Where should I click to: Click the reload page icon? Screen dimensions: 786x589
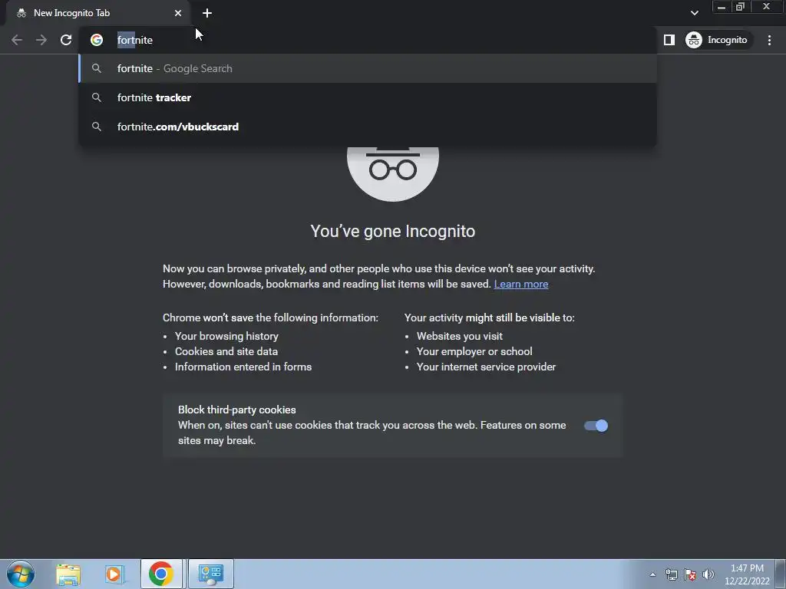[66, 40]
